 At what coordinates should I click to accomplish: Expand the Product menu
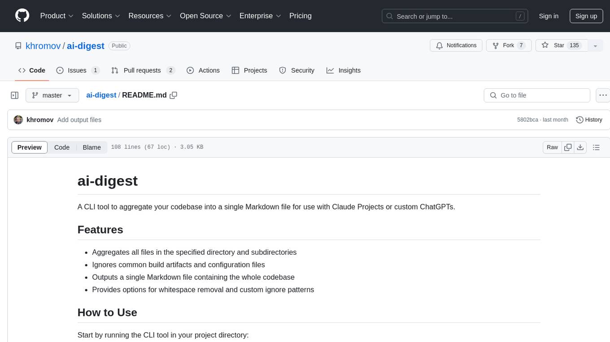(57, 16)
